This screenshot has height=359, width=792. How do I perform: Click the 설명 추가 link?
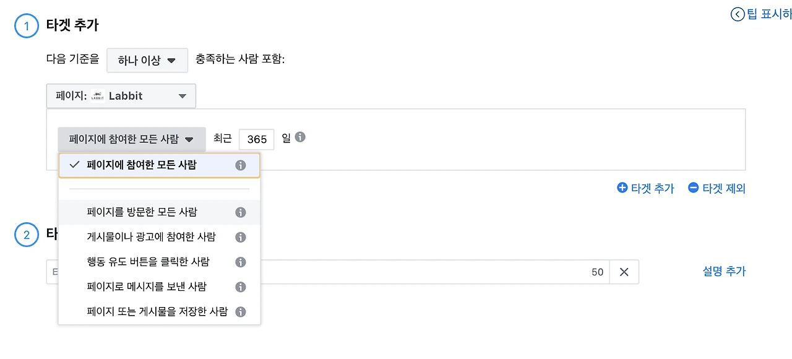coord(724,271)
